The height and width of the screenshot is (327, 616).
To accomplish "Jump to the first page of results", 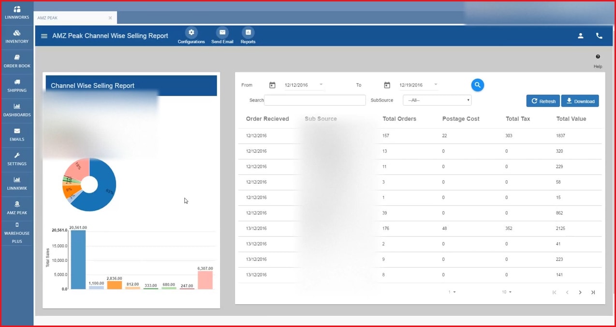I will pyautogui.click(x=554, y=292).
